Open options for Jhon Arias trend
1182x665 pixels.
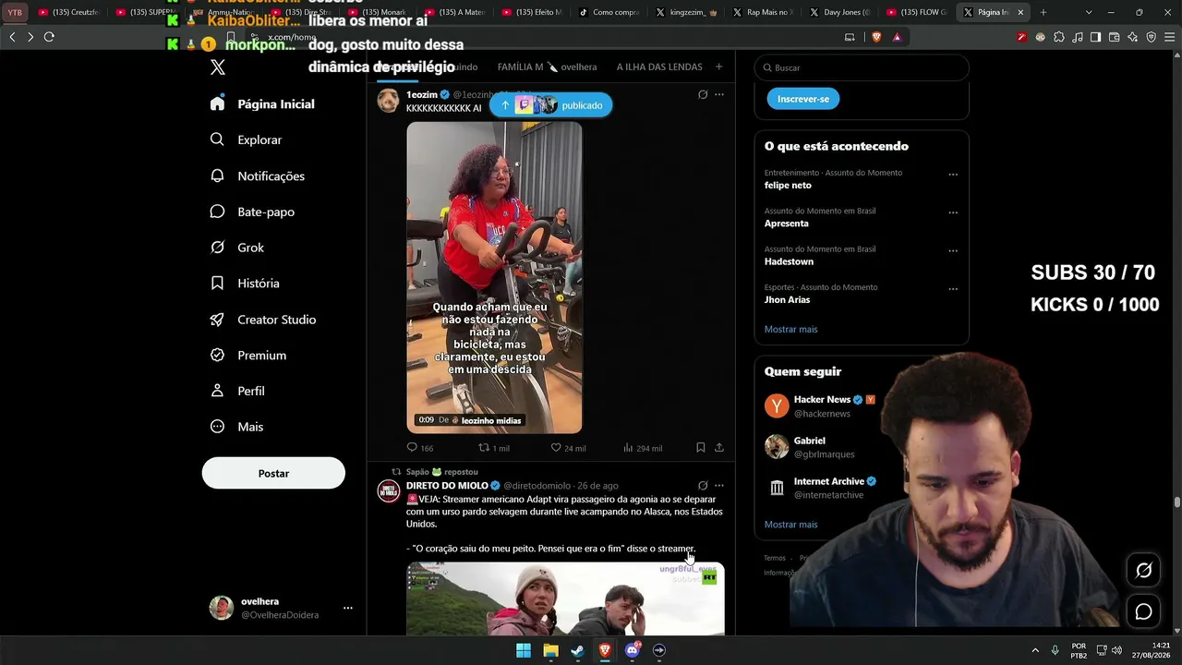click(953, 289)
